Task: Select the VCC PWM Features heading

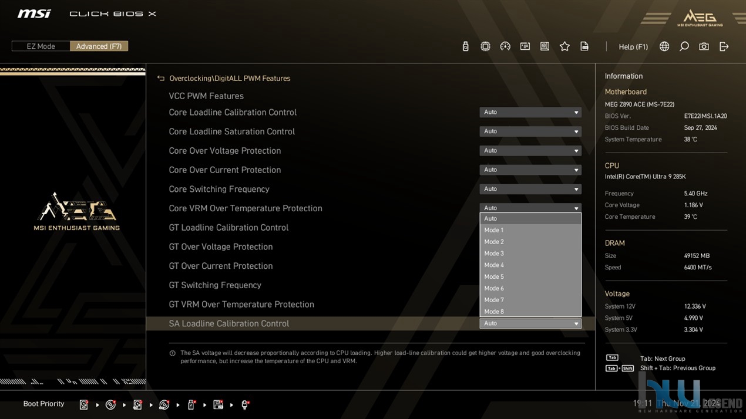Action: click(x=206, y=96)
